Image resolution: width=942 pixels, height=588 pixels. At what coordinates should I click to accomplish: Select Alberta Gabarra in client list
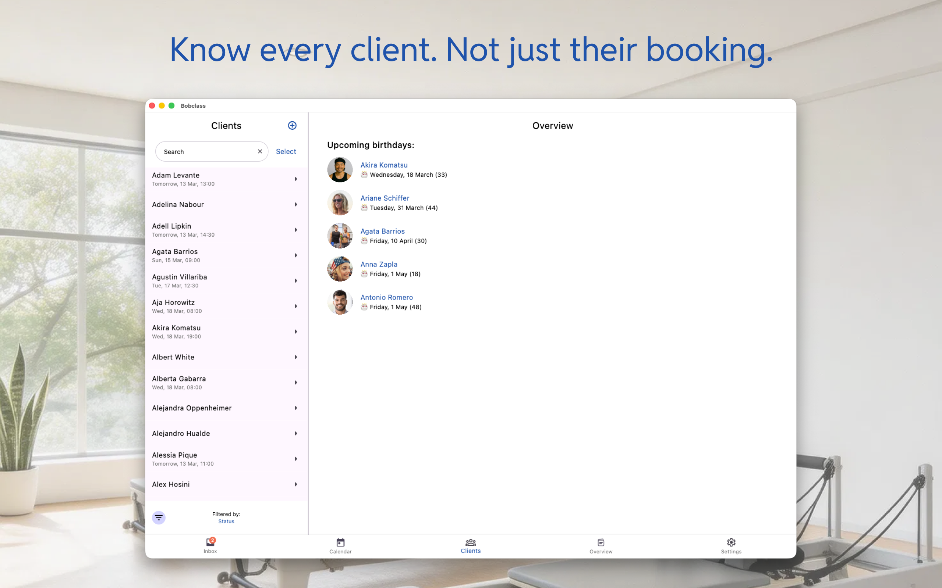[x=226, y=383]
